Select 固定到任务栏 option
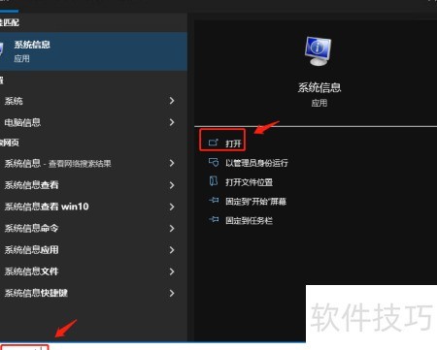437x350 pixels. pos(249,221)
